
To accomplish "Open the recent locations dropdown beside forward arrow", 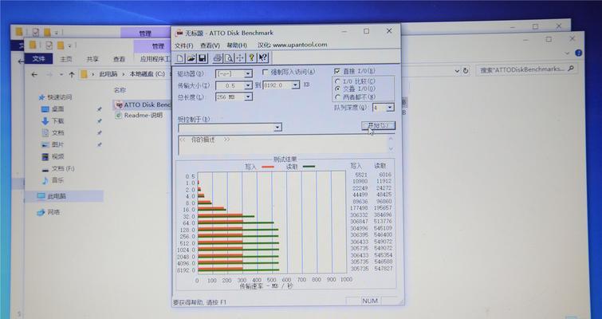I will click(x=61, y=75).
